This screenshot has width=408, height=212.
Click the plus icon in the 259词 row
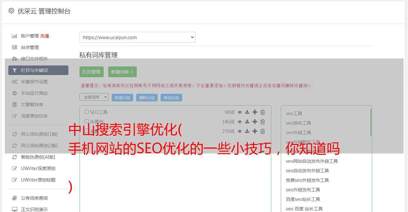tap(255, 131)
